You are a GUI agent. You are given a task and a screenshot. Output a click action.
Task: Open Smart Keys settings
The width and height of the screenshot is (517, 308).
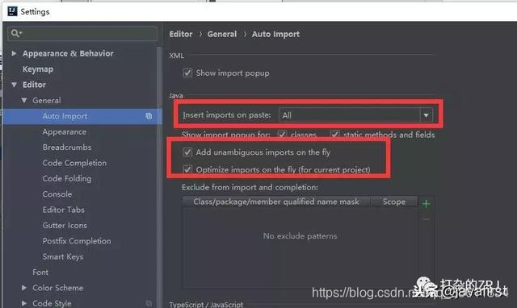point(63,256)
